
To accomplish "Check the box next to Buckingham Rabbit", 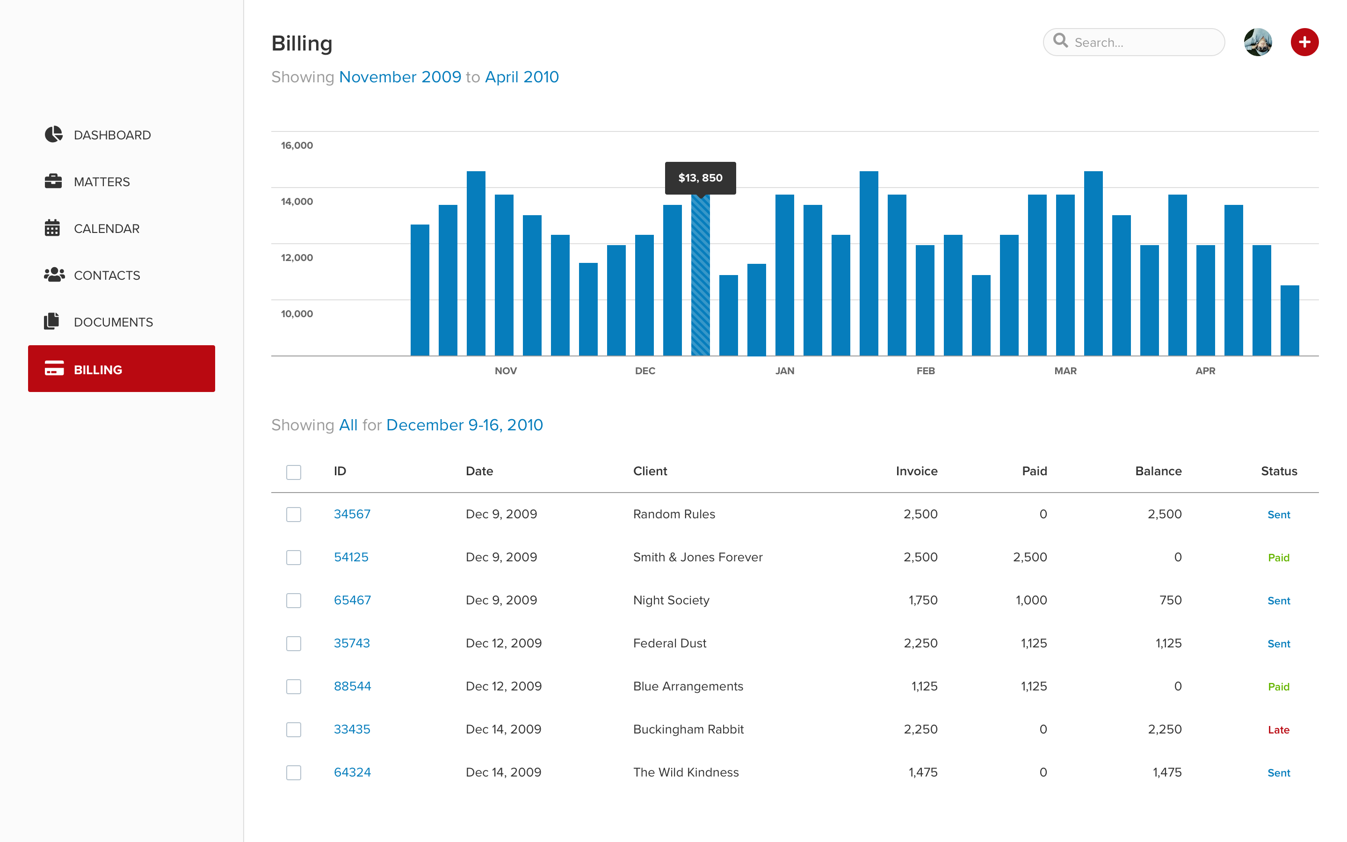I will [x=293, y=730].
